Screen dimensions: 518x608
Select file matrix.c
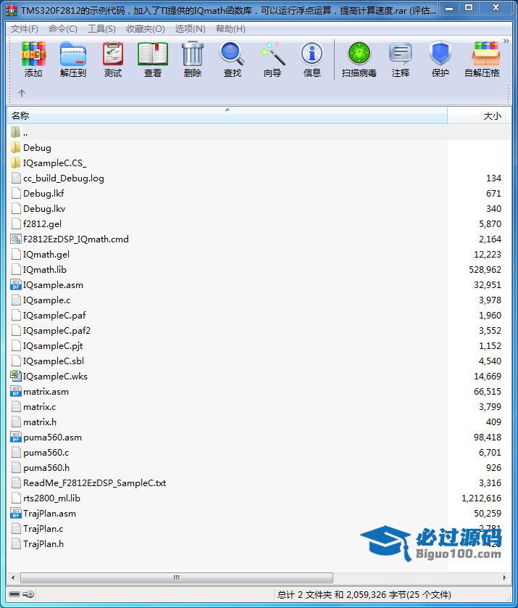point(40,407)
